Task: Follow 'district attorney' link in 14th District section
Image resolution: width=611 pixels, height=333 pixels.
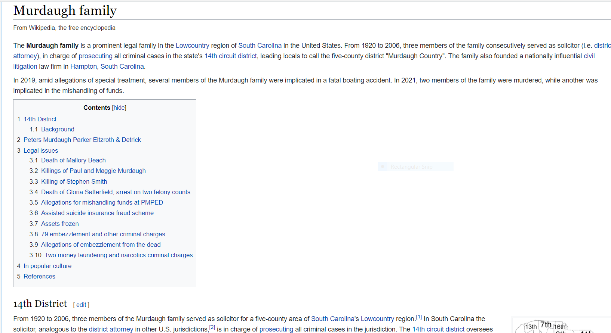Action: (x=111, y=329)
